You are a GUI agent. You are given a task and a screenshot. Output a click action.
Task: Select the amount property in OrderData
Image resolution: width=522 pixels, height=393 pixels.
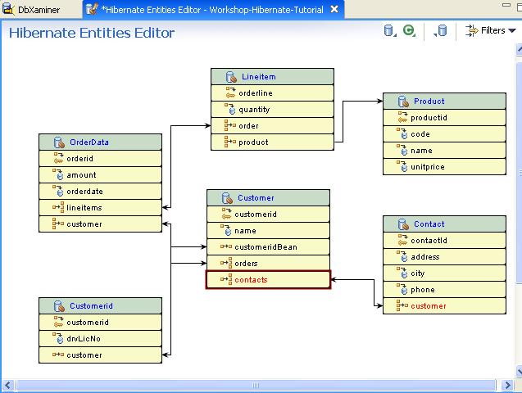tap(100, 175)
